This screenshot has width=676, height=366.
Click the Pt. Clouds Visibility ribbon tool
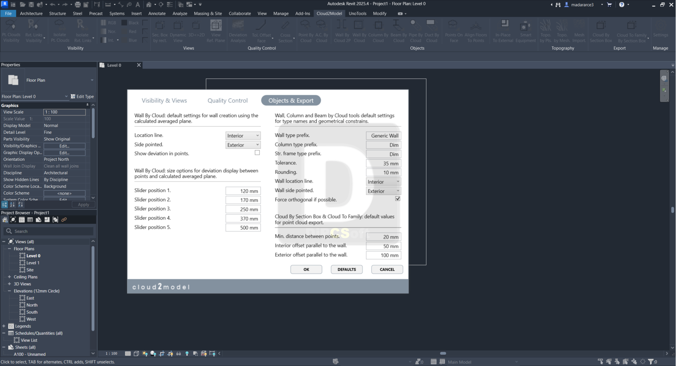pos(11,31)
